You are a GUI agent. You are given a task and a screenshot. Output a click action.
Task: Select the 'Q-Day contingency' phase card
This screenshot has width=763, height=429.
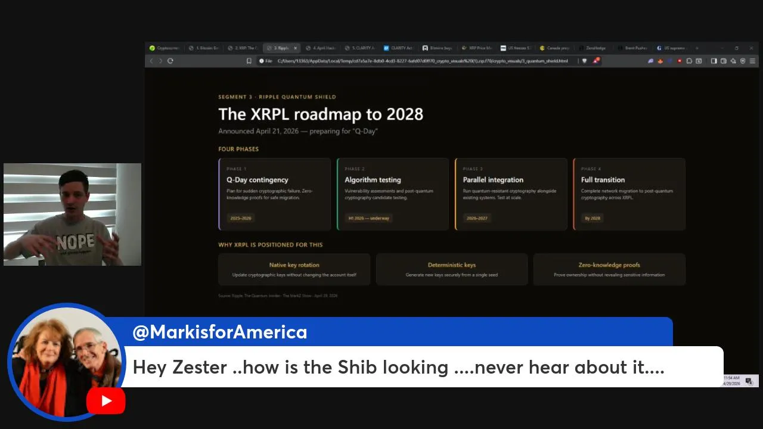275,194
